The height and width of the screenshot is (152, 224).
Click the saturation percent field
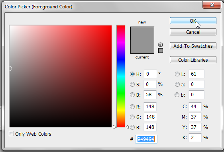pyautogui.click(x=150, y=84)
